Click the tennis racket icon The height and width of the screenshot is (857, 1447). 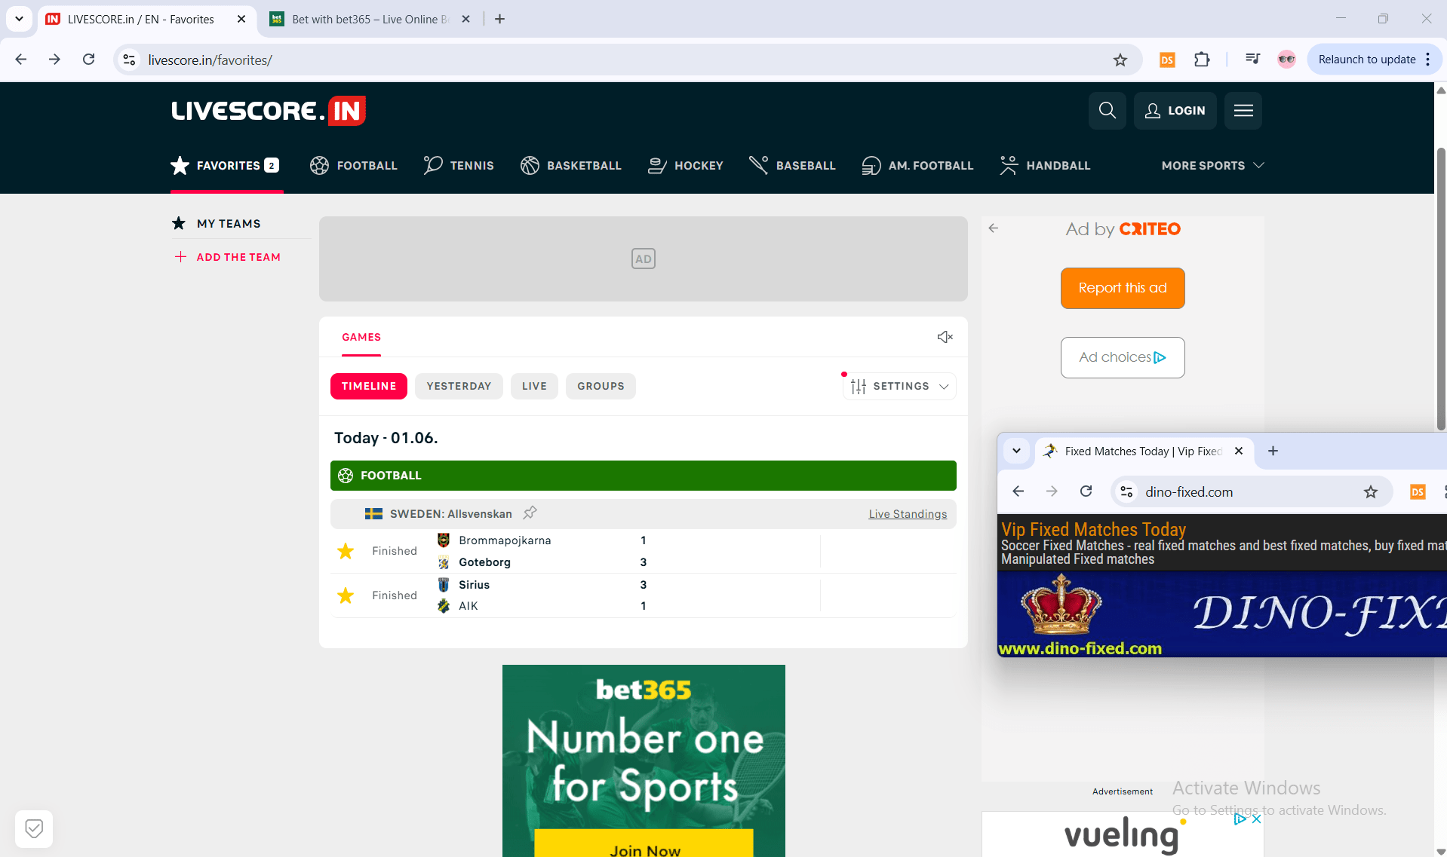coord(433,165)
